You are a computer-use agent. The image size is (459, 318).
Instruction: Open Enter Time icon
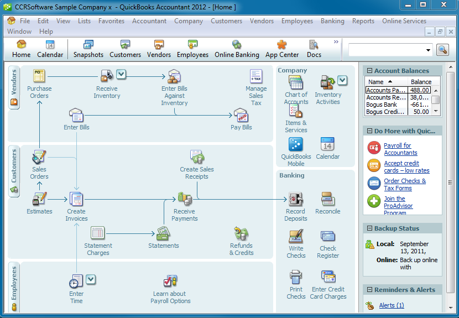tap(76, 281)
